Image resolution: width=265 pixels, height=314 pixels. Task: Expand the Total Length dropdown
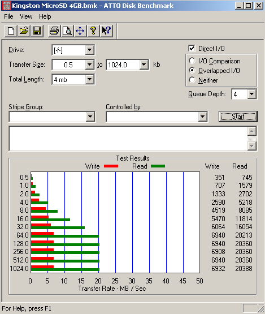click(x=89, y=80)
